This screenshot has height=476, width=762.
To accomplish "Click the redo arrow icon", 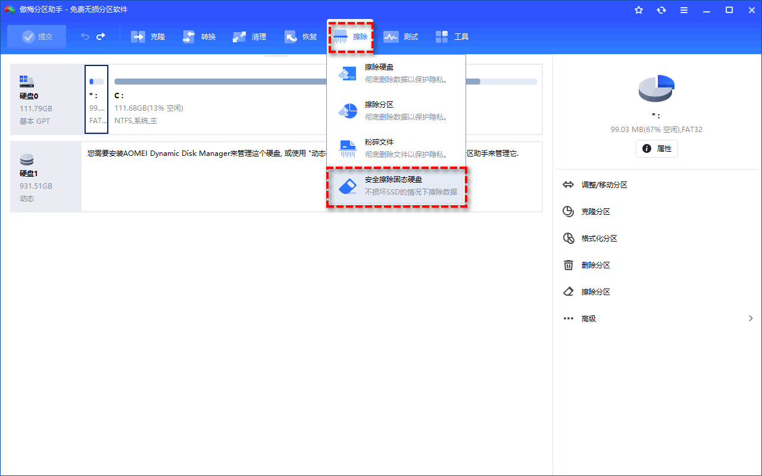I will (x=101, y=37).
